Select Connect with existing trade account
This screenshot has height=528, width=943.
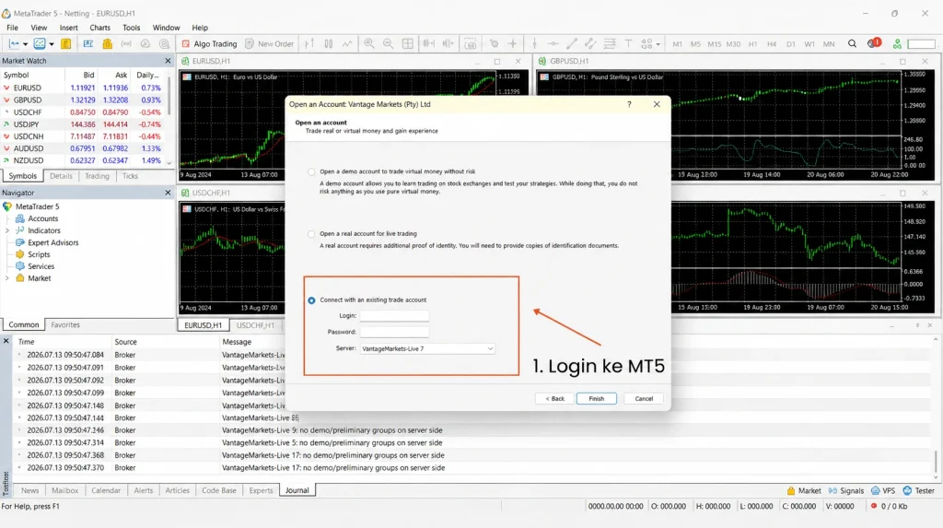pos(311,300)
